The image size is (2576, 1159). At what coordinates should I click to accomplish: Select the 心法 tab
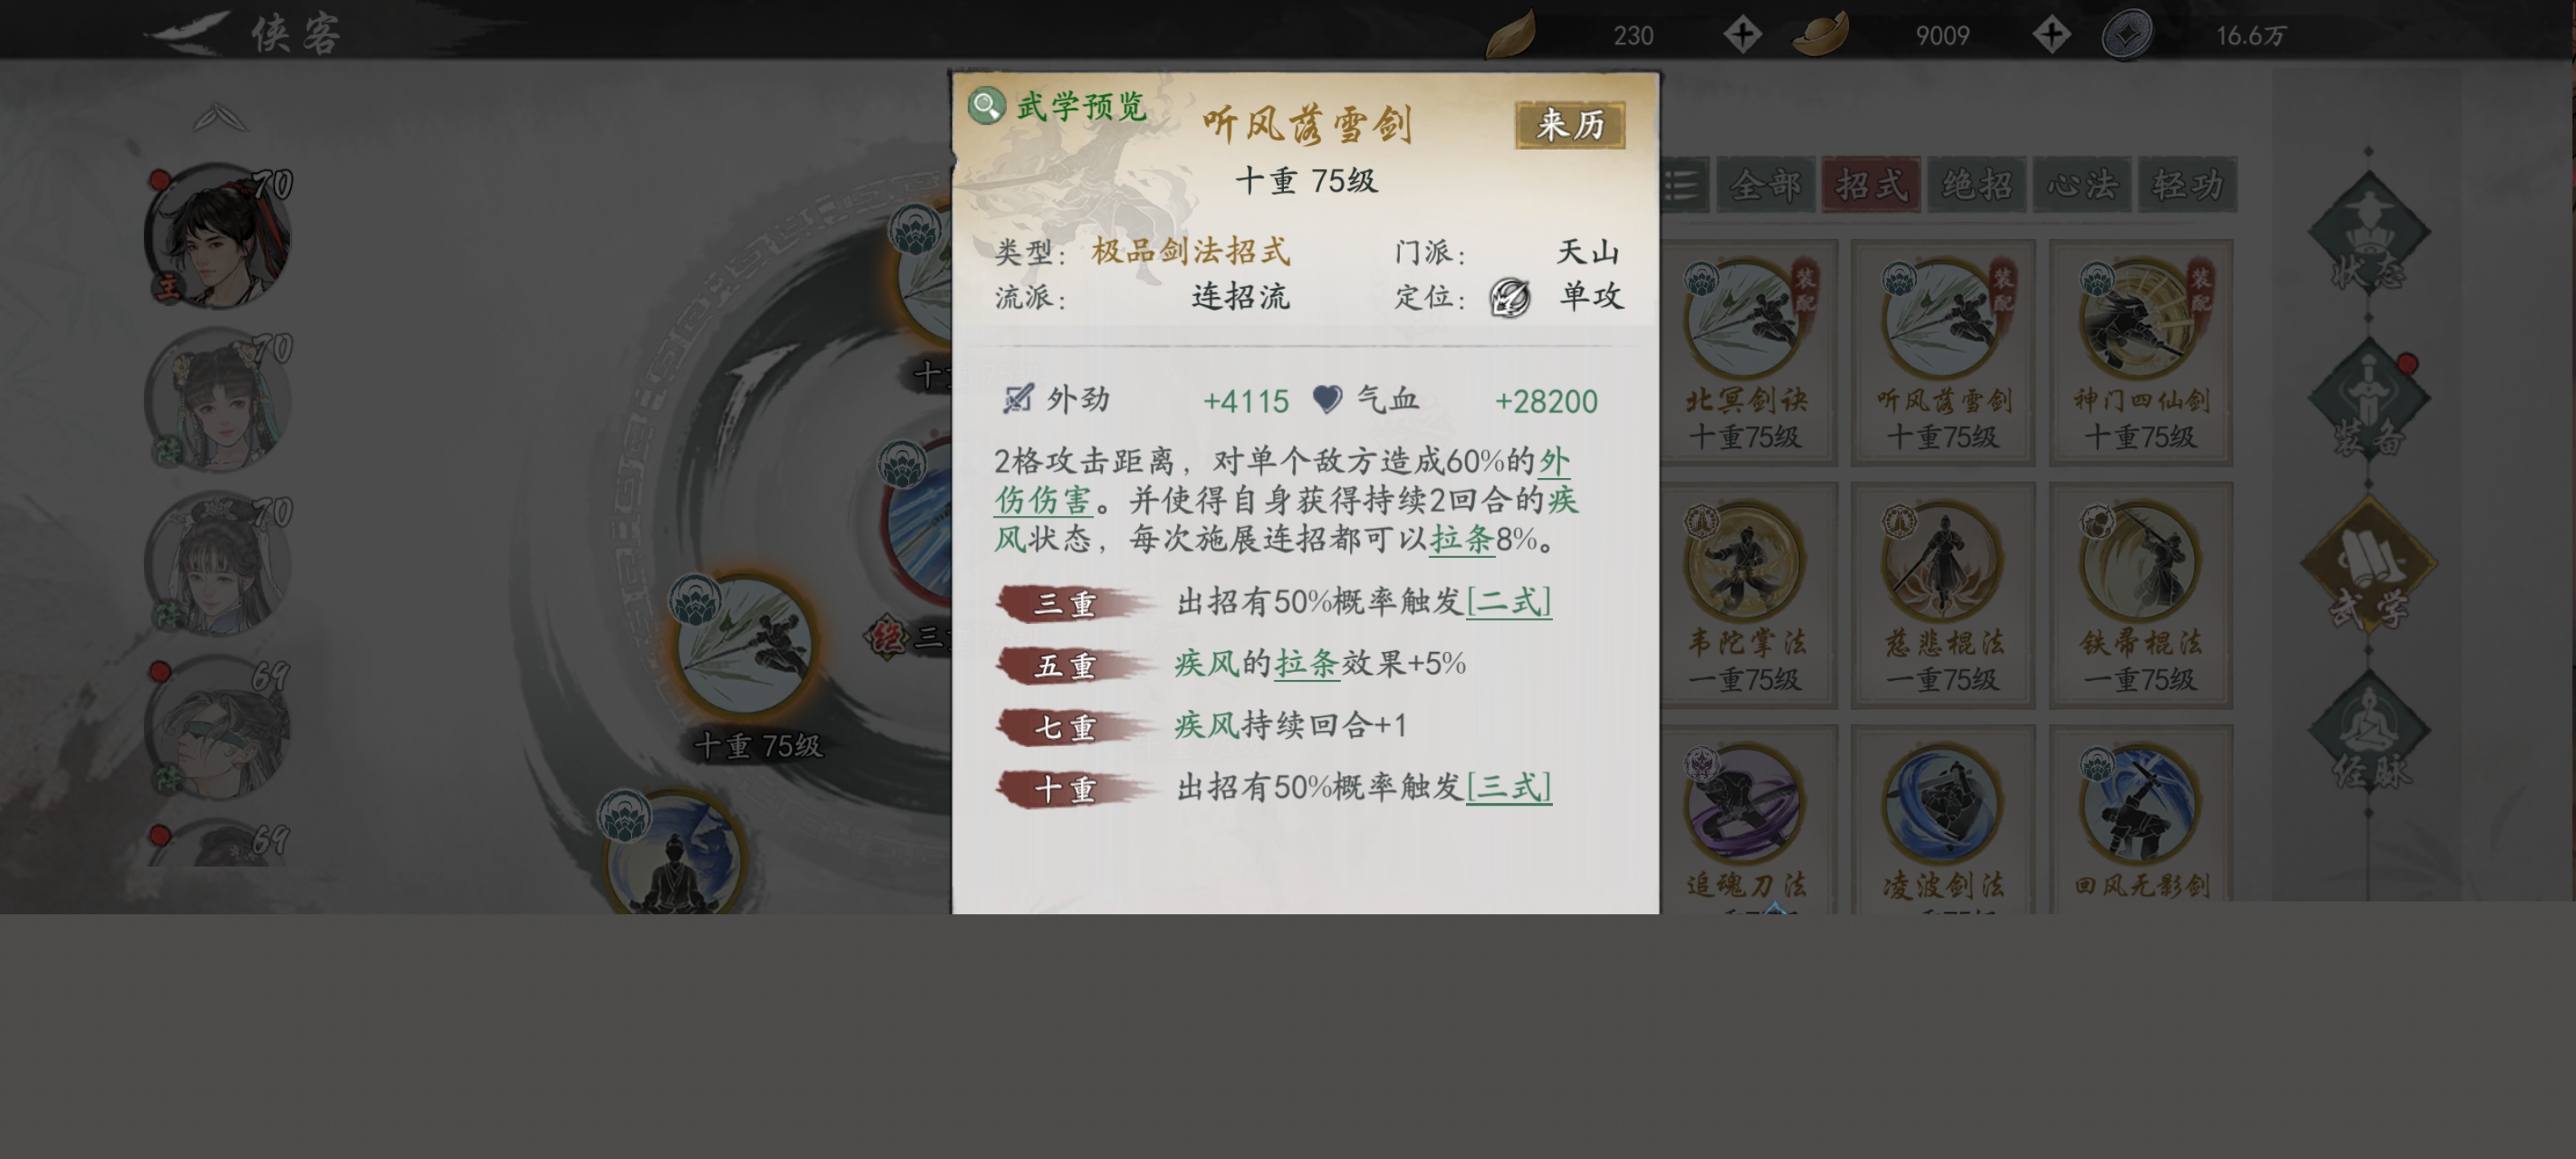pos(2082,184)
